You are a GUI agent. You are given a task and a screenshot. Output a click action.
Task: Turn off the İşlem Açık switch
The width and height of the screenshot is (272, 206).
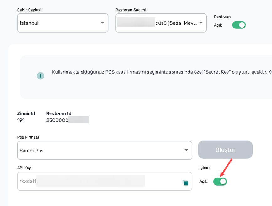pyautogui.click(x=220, y=181)
